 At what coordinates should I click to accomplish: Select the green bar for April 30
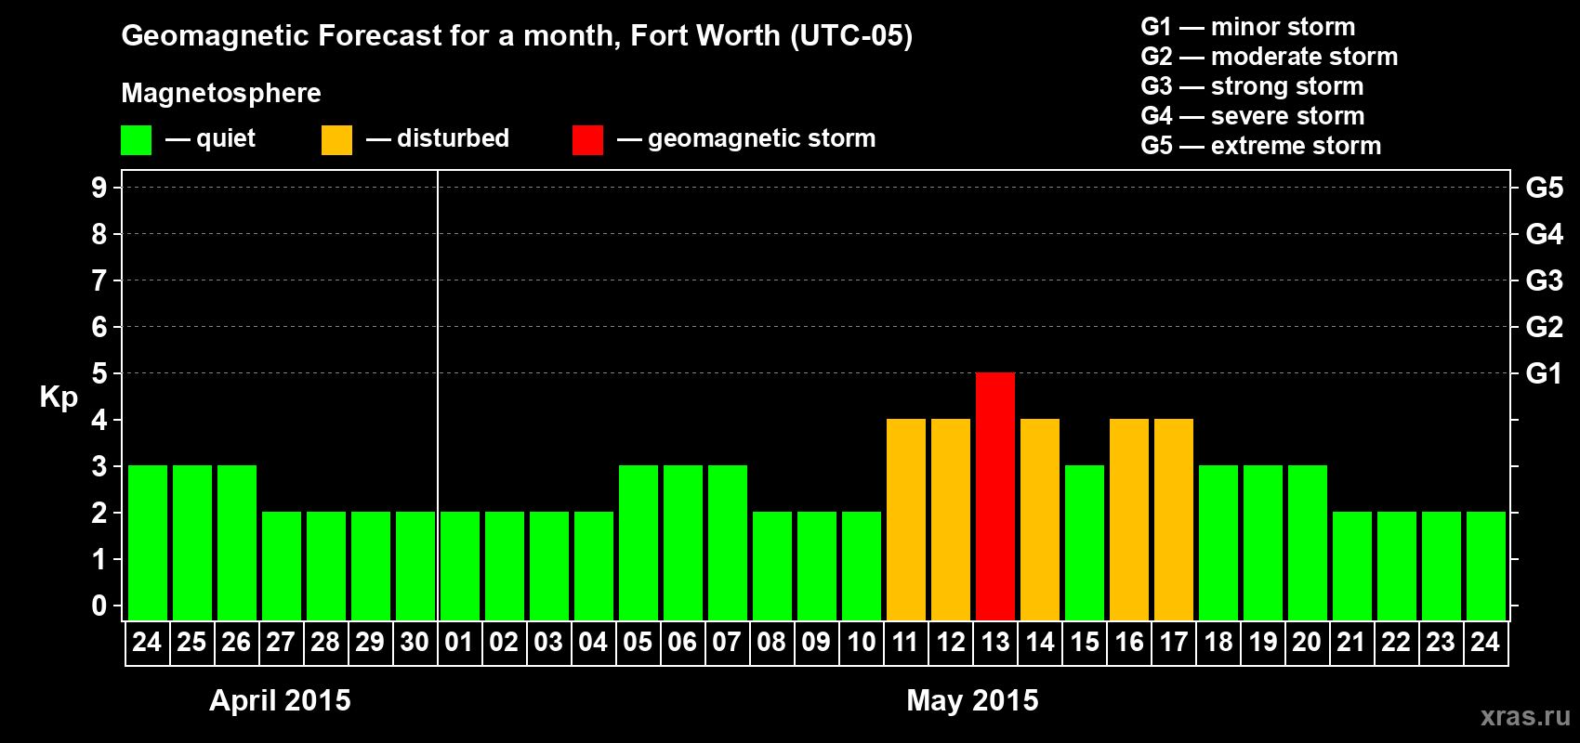coord(415,566)
